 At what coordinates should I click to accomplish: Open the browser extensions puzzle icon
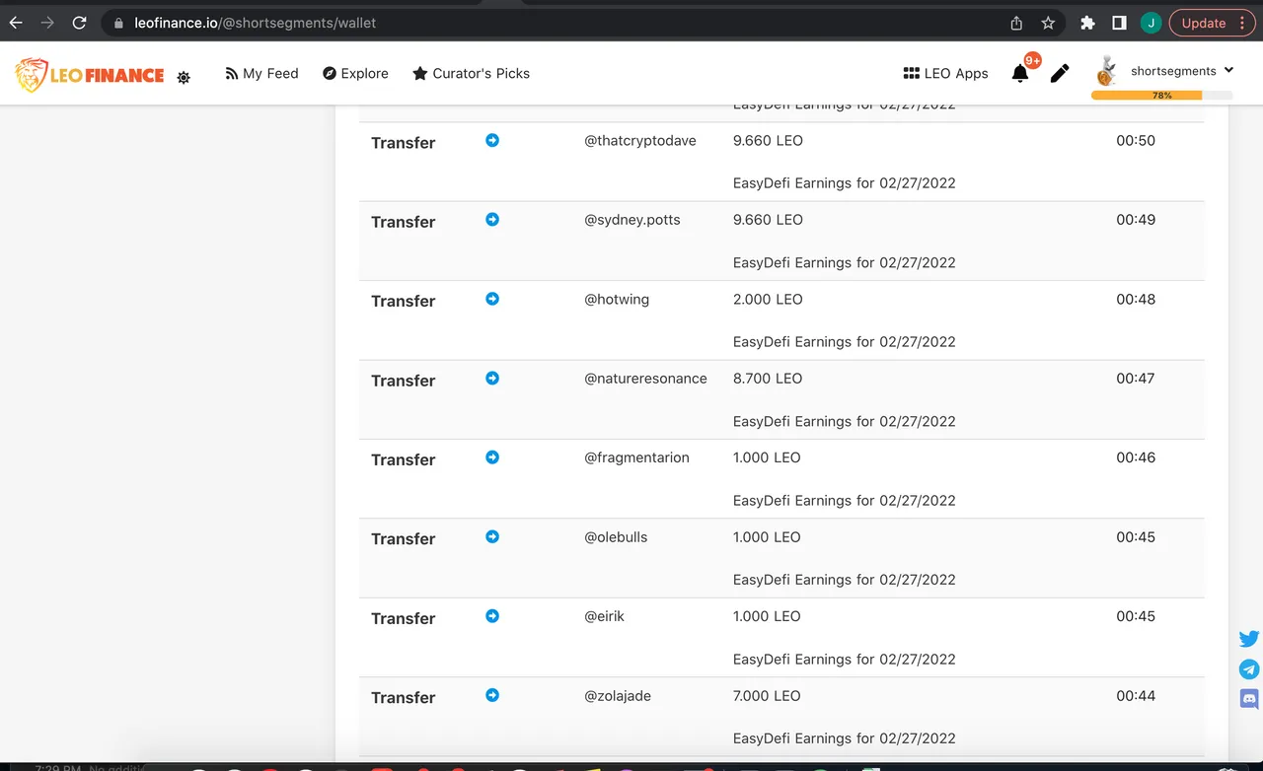[1087, 23]
